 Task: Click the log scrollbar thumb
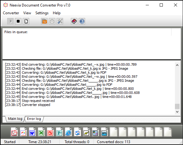(177, 106)
